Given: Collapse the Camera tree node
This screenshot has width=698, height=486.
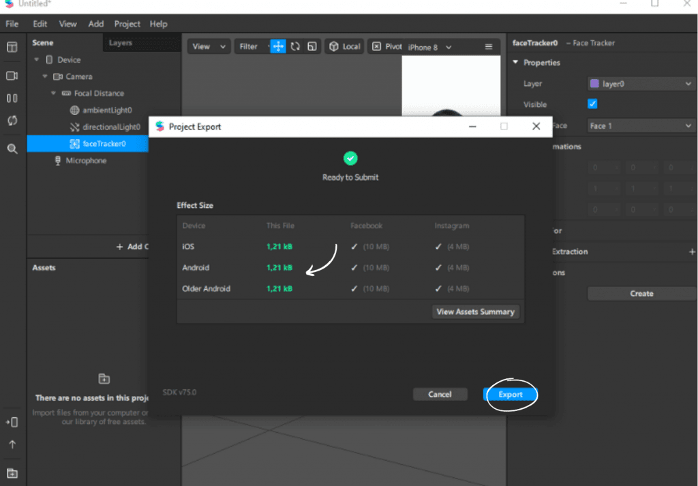Looking at the screenshot, I should [x=44, y=76].
